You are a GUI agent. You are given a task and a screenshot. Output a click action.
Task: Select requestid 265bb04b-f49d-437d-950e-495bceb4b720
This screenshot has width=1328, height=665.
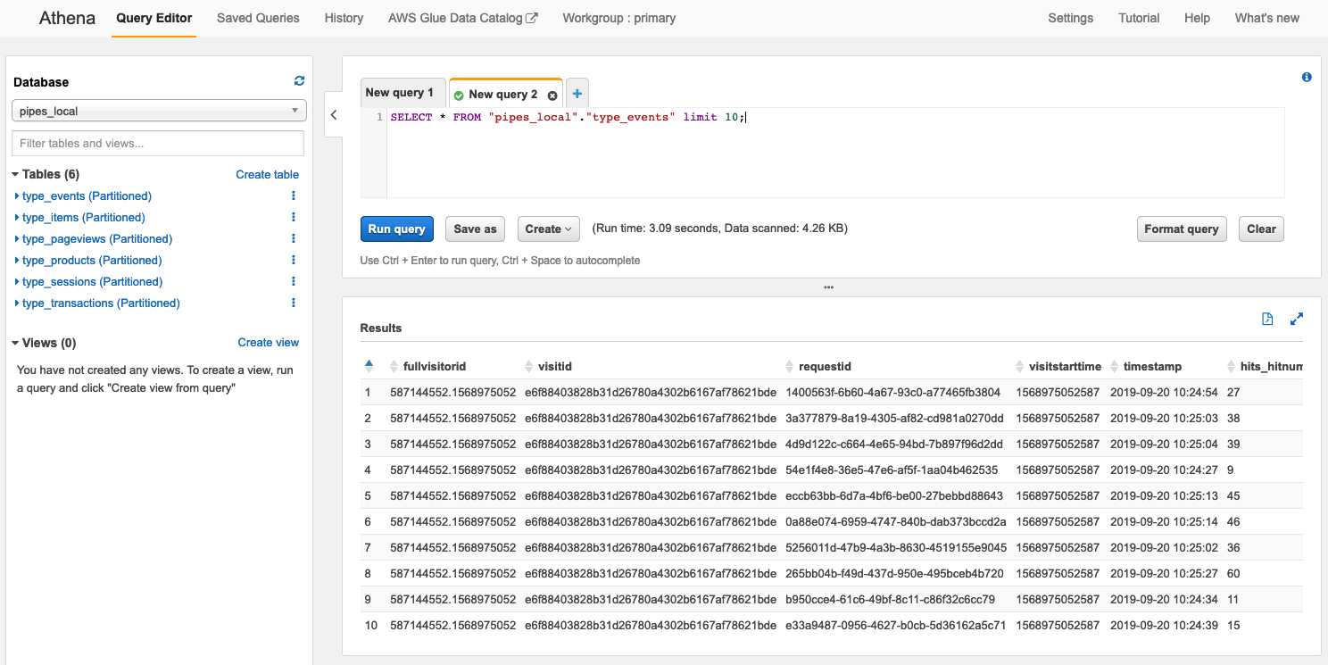tap(894, 573)
